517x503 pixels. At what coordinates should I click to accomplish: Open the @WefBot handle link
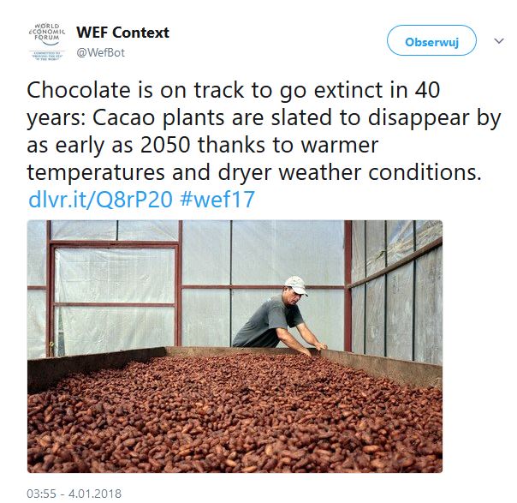point(100,53)
